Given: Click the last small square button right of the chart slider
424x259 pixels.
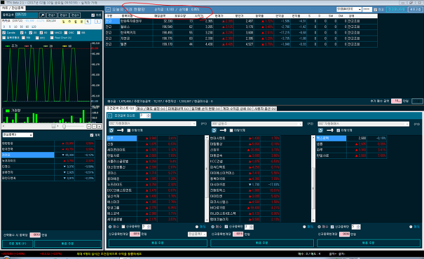Looking at the screenshot, I should click(100, 127).
